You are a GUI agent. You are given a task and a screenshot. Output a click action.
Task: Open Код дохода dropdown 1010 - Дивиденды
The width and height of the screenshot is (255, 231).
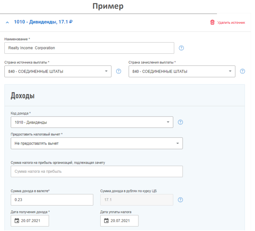92,122
